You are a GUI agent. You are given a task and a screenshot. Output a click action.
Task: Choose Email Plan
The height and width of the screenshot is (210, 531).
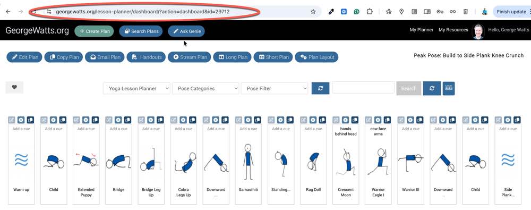[105, 57]
